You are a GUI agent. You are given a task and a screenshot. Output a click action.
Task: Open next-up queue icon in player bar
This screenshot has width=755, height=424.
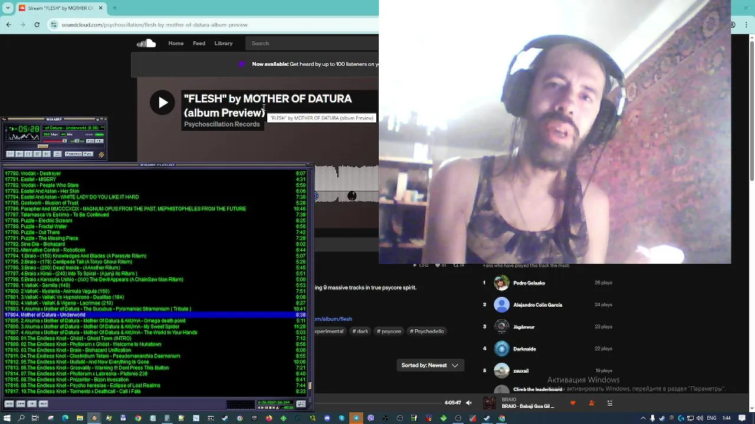[x=610, y=403]
